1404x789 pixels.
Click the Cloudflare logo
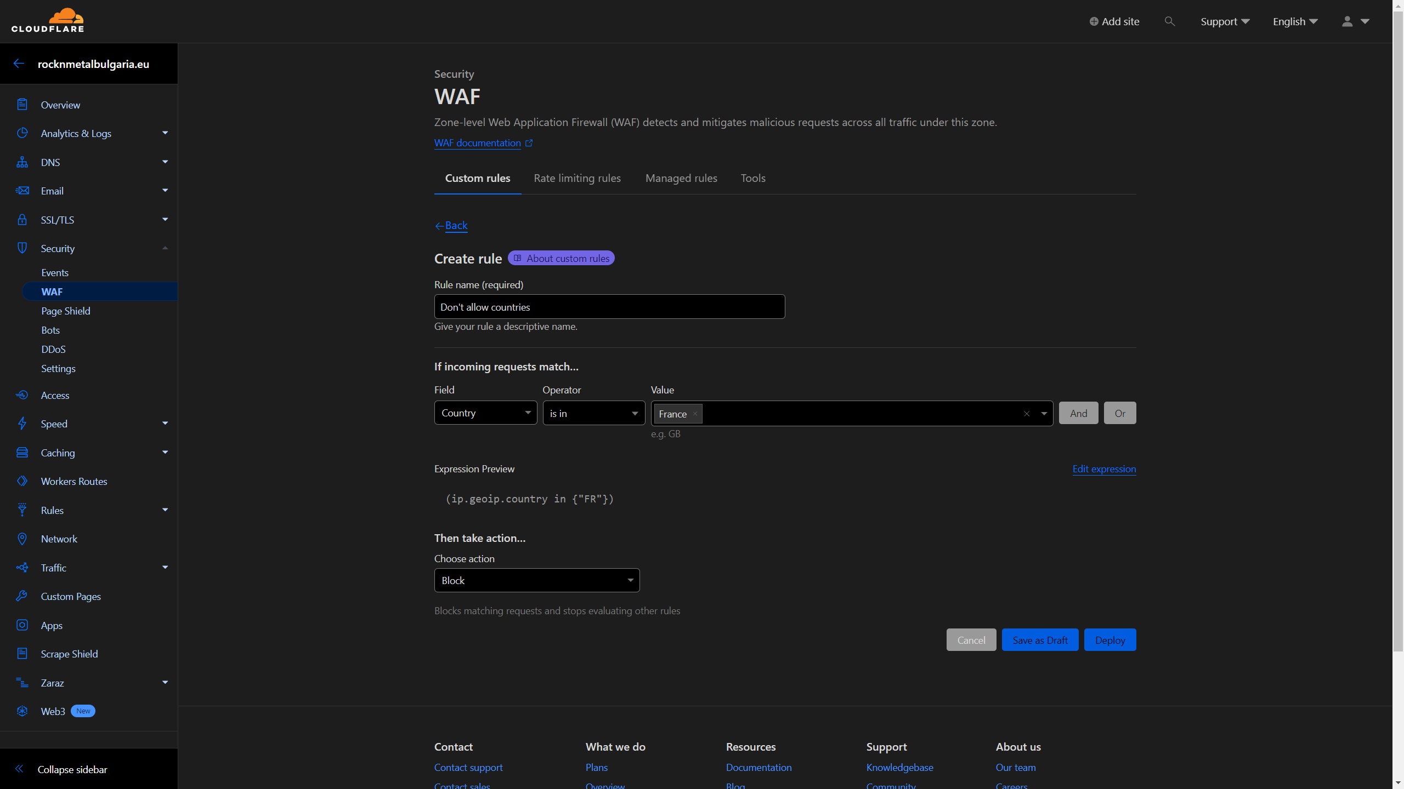point(48,21)
